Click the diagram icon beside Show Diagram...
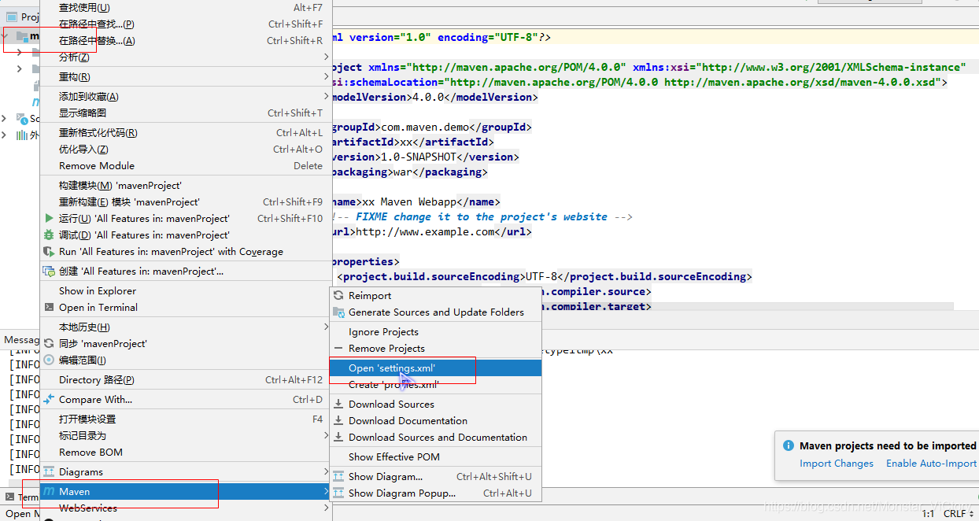Viewport: 979px width, 521px height. [x=339, y=476]
